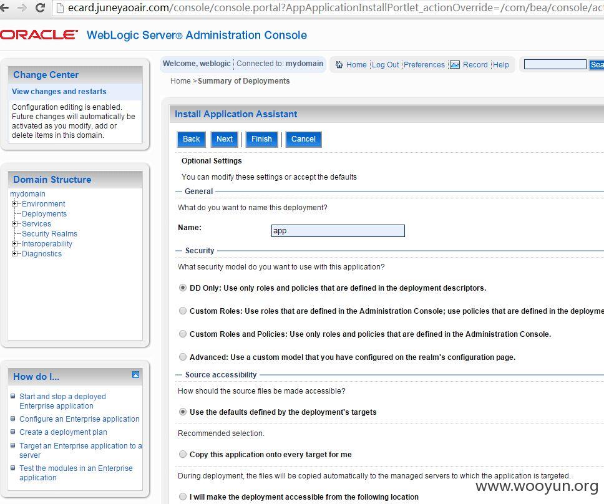
Task: Click the browser address bar URL
Action: tap(335, 7)
